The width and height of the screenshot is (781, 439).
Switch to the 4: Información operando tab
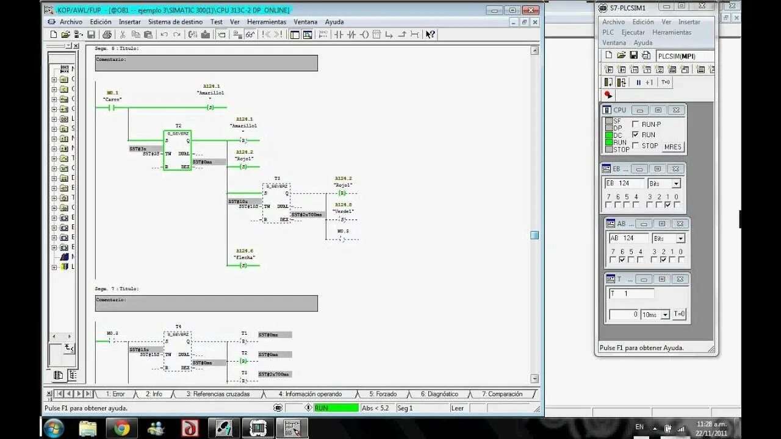[x=310, y=394]
